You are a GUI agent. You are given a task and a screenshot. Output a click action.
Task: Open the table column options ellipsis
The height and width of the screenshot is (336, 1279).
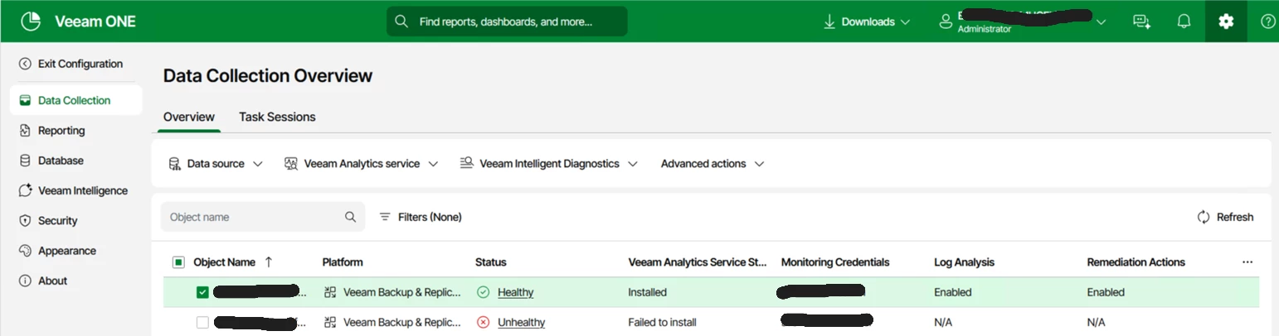[1247, 262]
